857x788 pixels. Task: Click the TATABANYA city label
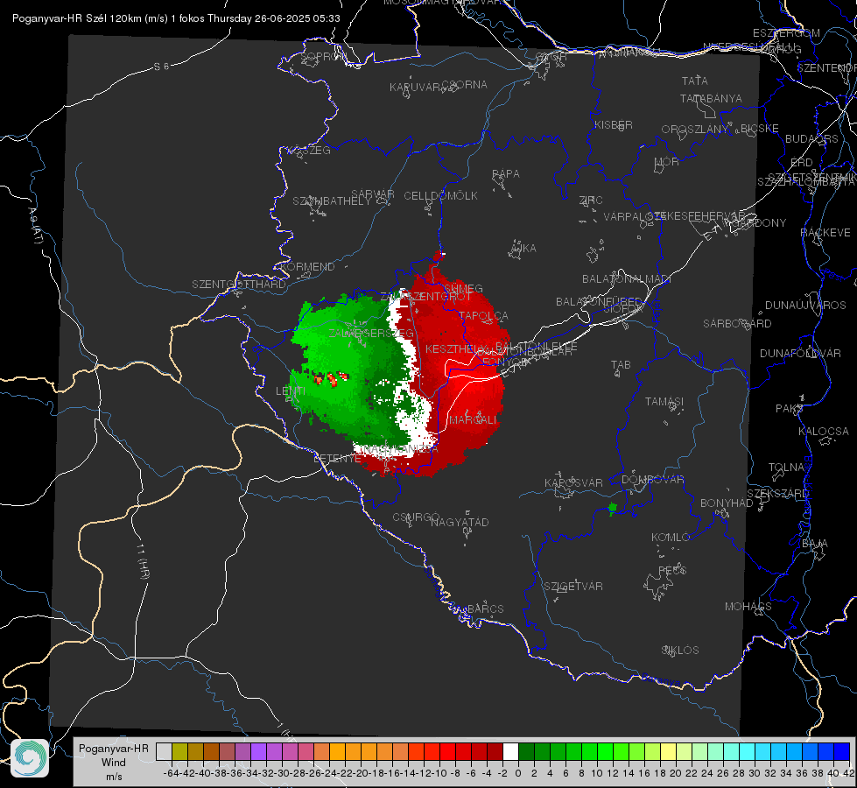coord(711,98)
